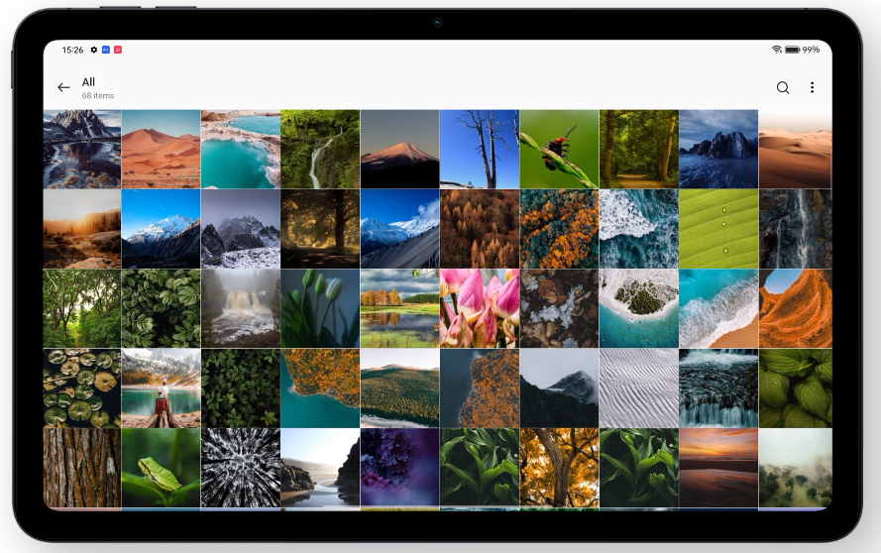Open the orange sunset over water photo
The height and width of the screenshot is (553, 881).
(x=718, y=468)
